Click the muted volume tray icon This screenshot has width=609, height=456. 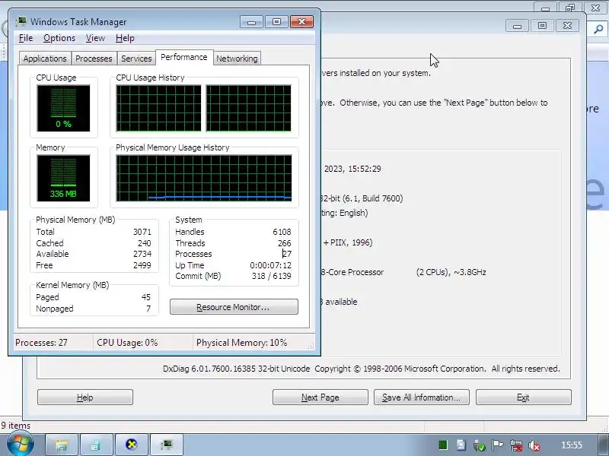(x=534, y=445)
